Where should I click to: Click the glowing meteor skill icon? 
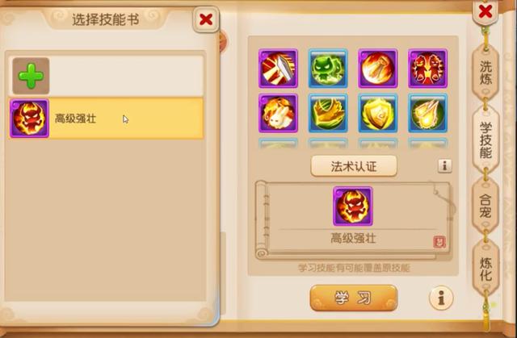[x=427, y=113]
